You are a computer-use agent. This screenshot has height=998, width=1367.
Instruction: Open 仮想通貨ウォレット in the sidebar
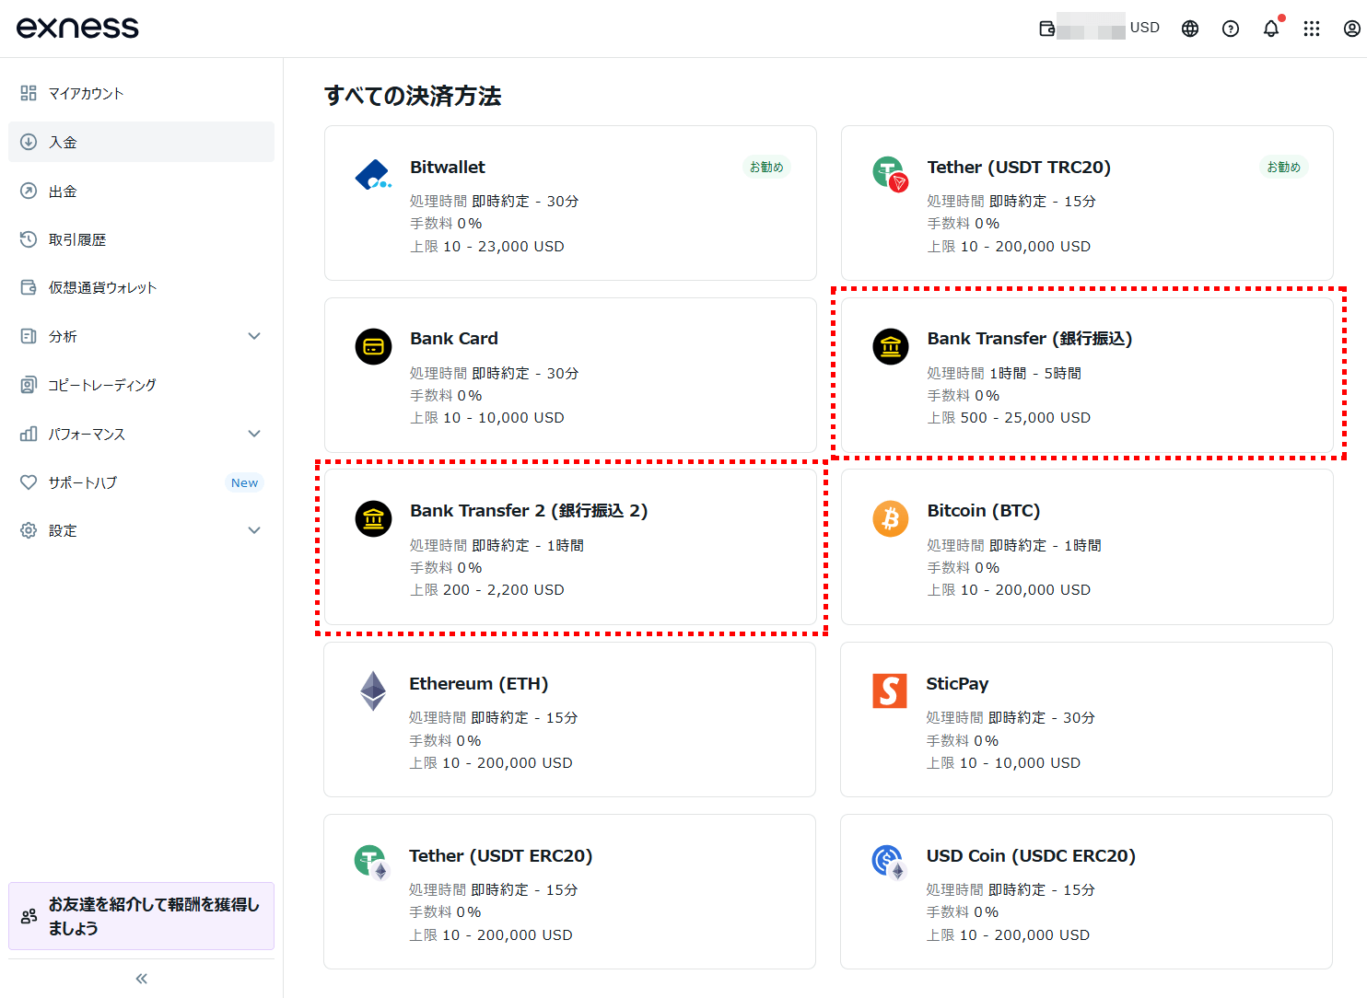[x=141, y=287]
